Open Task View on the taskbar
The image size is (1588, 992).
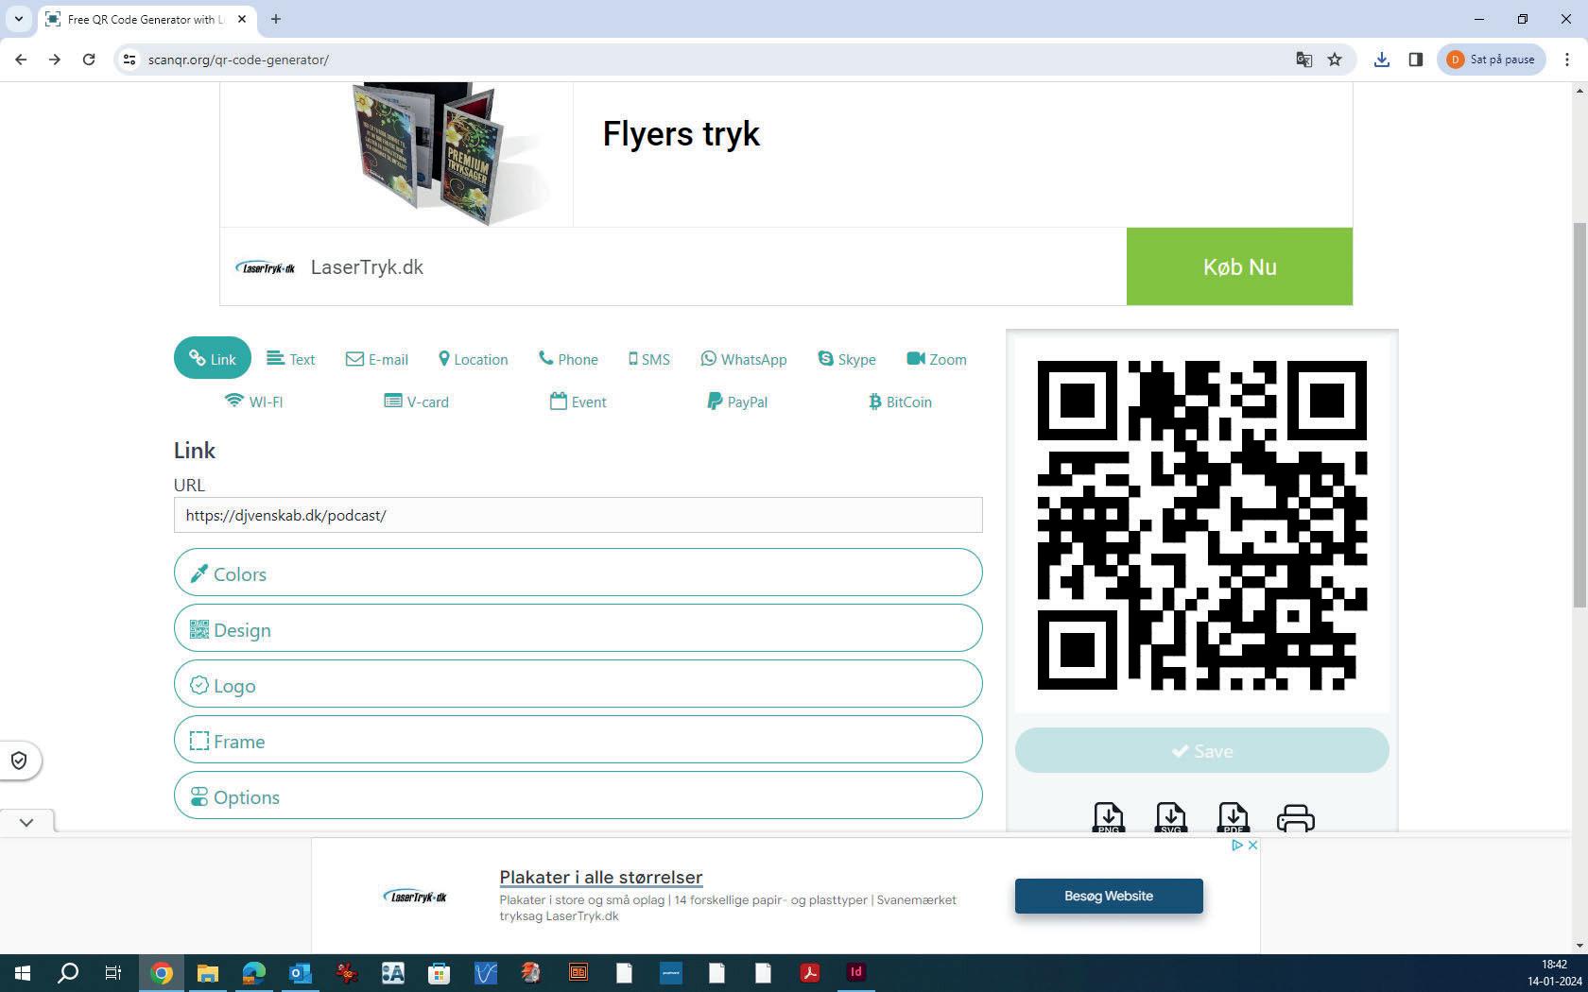113,972
